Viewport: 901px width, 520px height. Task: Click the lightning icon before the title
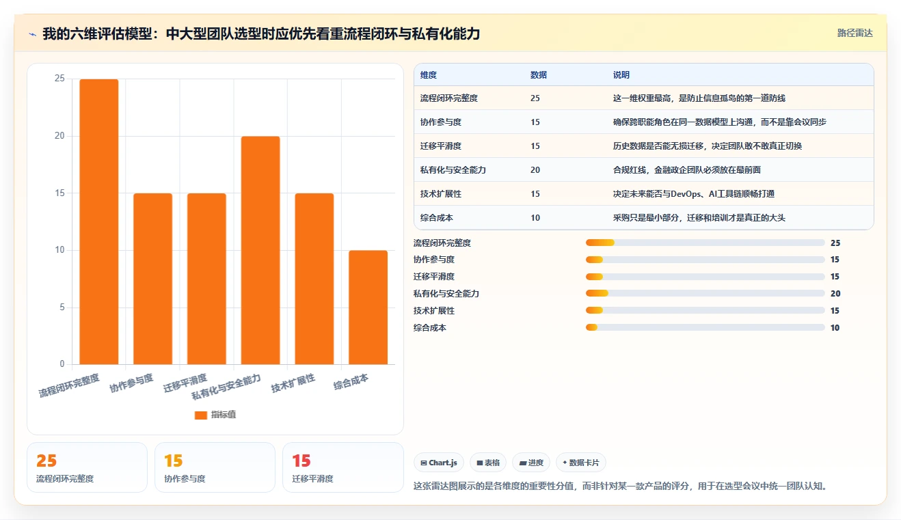point(32,33)
